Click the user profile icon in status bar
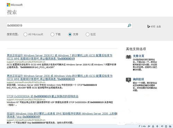Screen dimensions: 173x128 point(153,126)
